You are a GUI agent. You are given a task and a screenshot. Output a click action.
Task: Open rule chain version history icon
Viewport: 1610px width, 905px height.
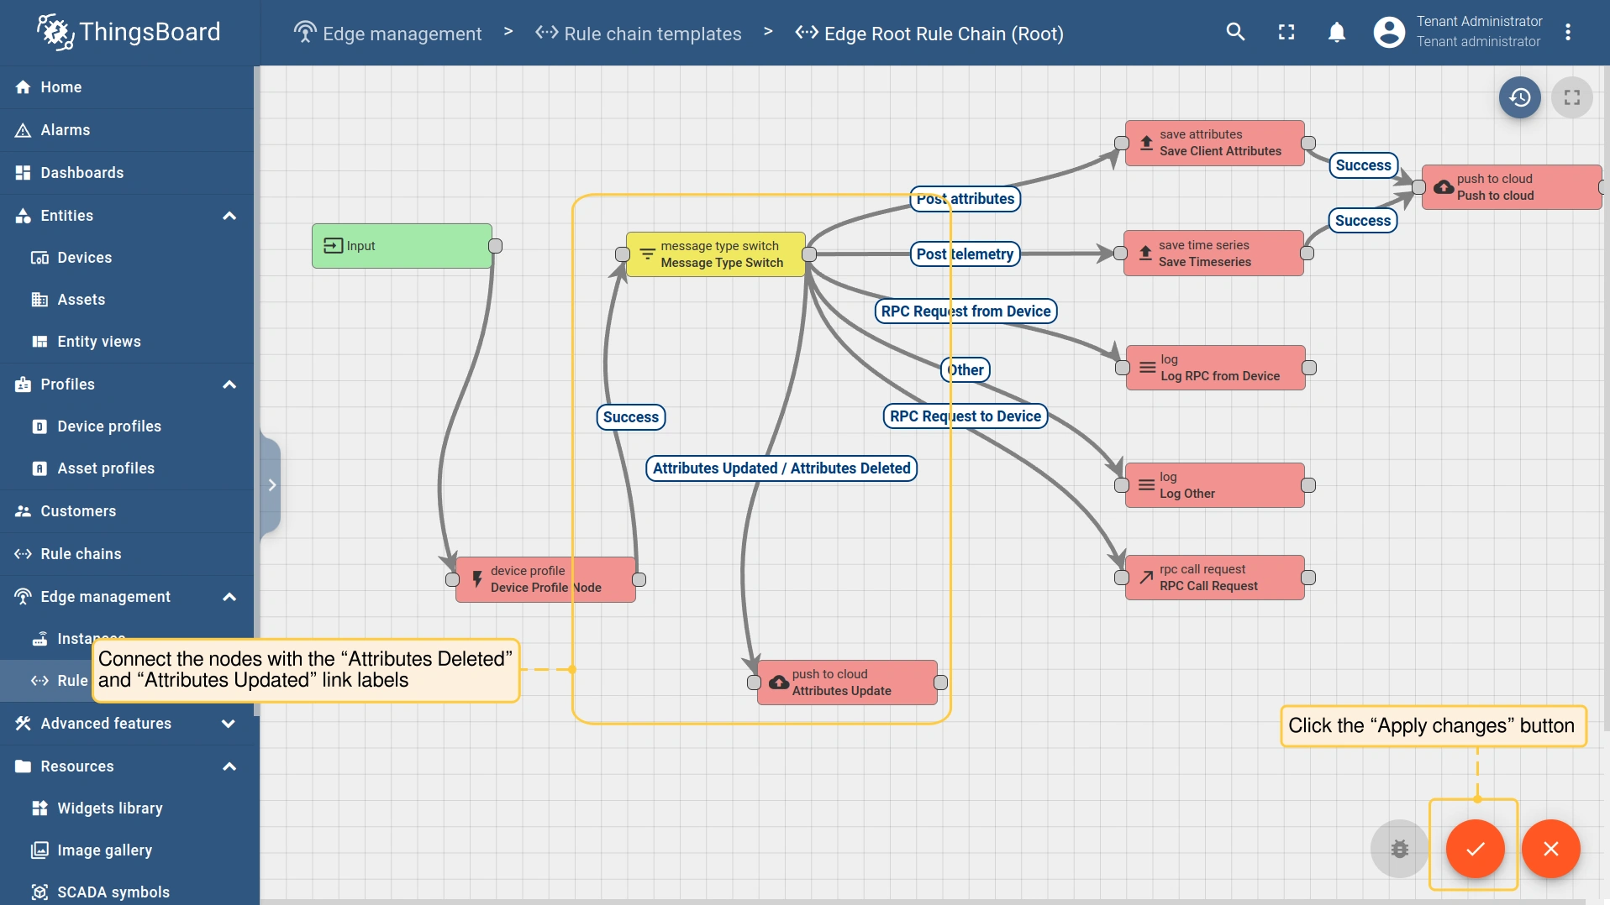pos(1520,97)
